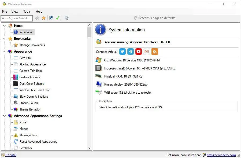Collapse the Home tree node
The image size is (241, 158).
click(x=5, y=26)
